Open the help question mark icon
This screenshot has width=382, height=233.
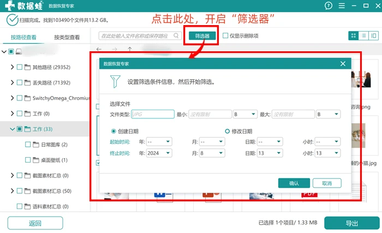pos(329,5)
